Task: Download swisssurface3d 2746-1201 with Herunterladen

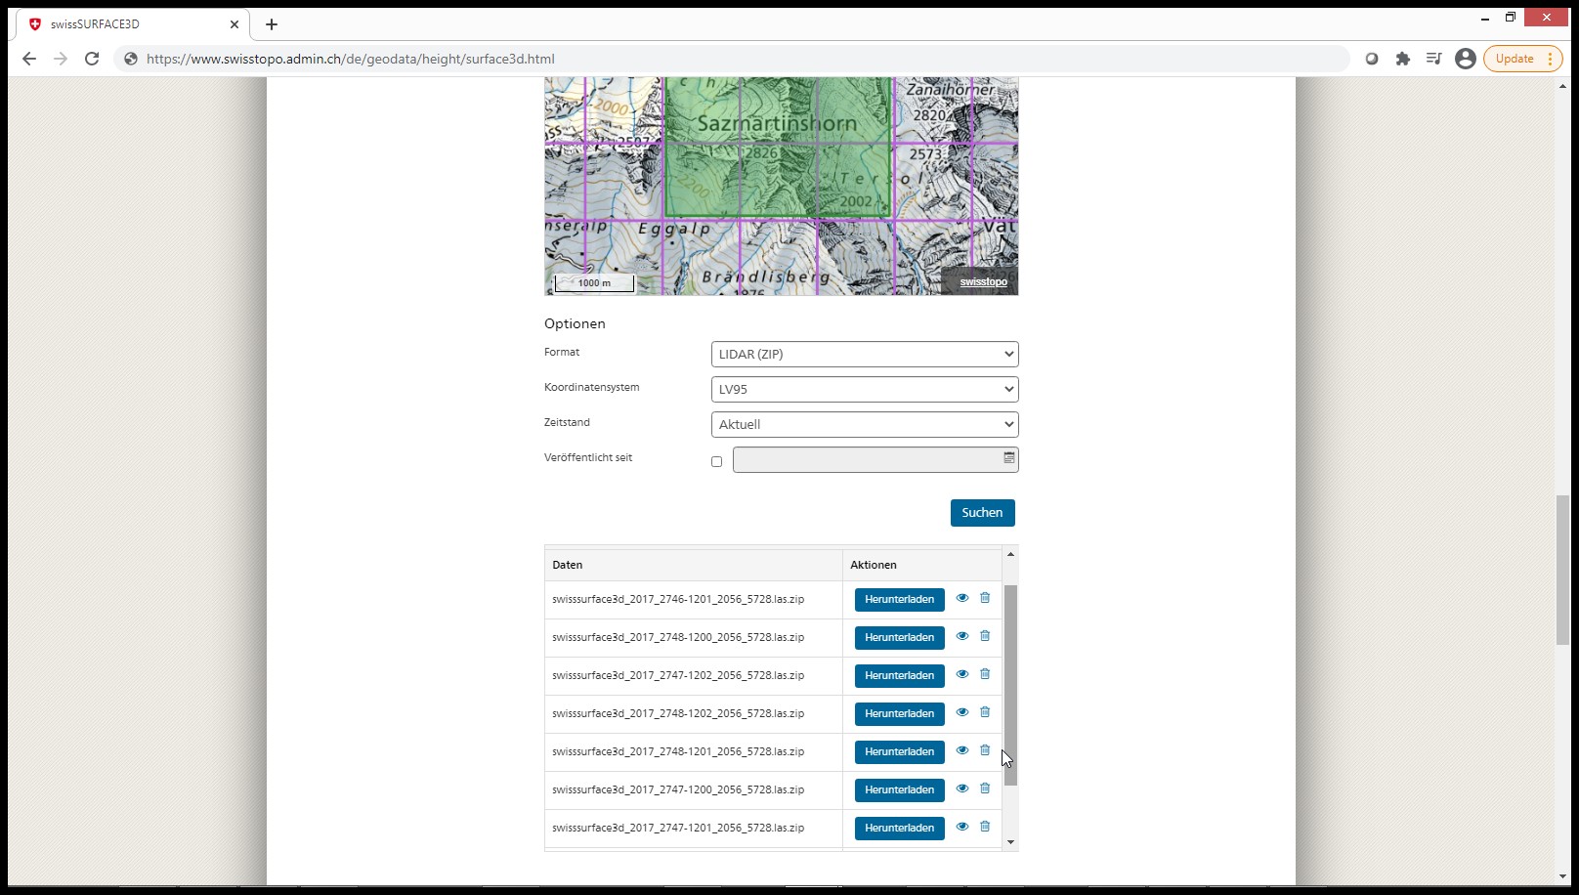Action: [899, 600]
